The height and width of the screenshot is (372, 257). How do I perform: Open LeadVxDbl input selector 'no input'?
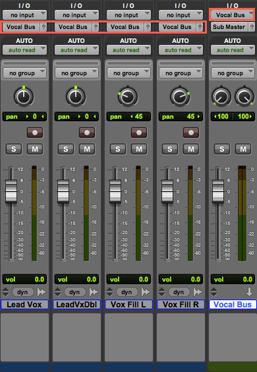click(x=76, y=15)
